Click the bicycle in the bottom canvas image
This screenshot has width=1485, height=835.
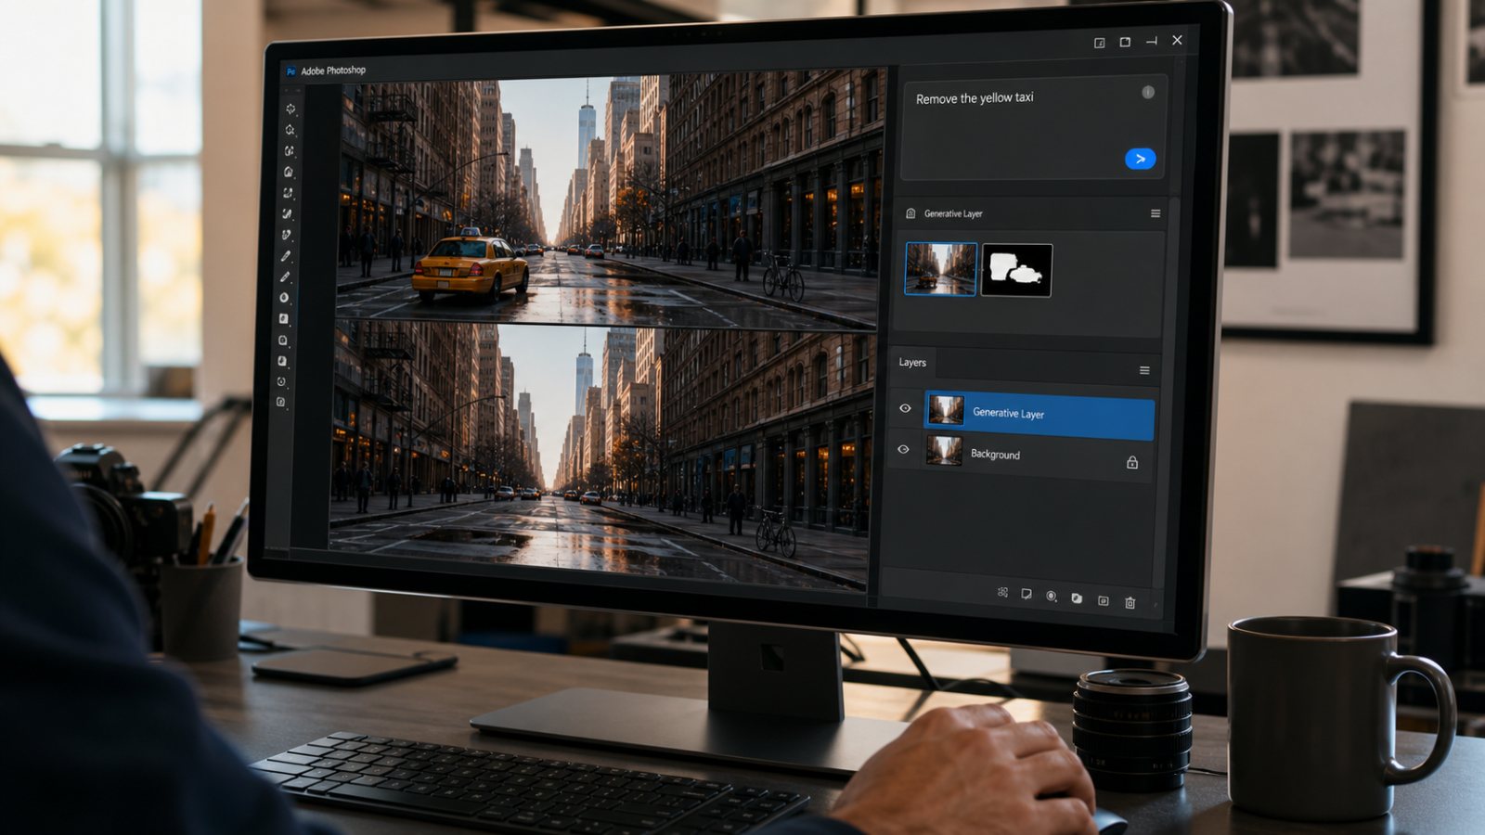[775, 532]
